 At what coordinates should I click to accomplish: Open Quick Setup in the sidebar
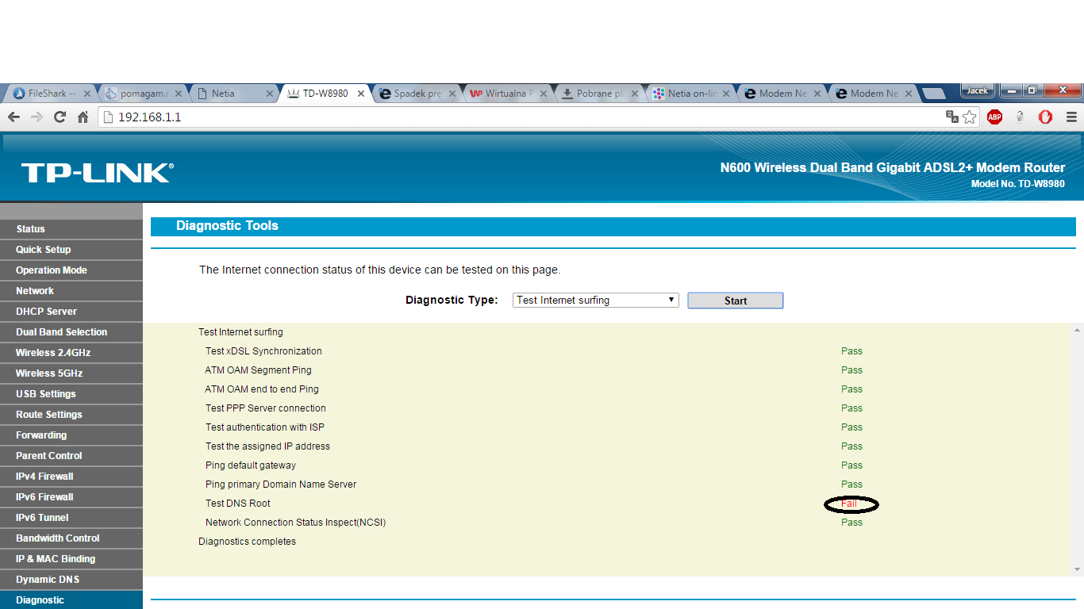click(x=71, y=250)
